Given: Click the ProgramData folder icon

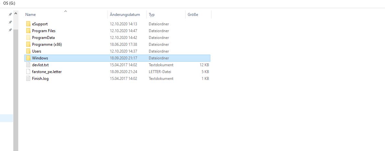Looking at the screenshot, I should [28, 38].
